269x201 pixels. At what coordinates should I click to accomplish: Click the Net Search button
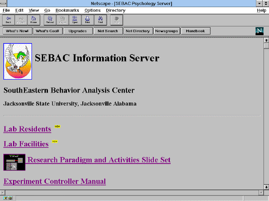(x=108, y=31)
